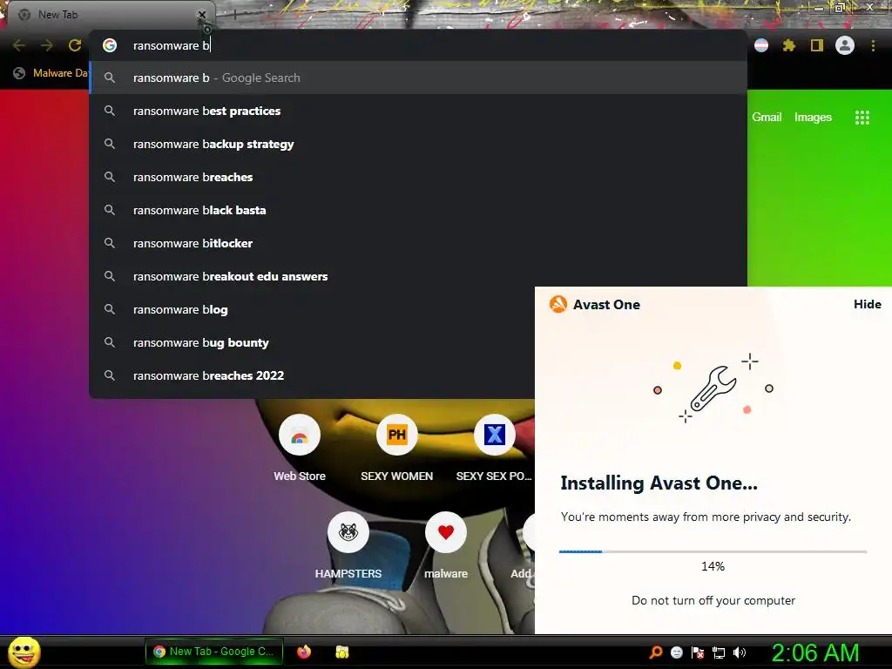This screenshot has height=669, width=892.
Task: Toggle the Chrome side panel icon
Action: [x=817, y=45]
